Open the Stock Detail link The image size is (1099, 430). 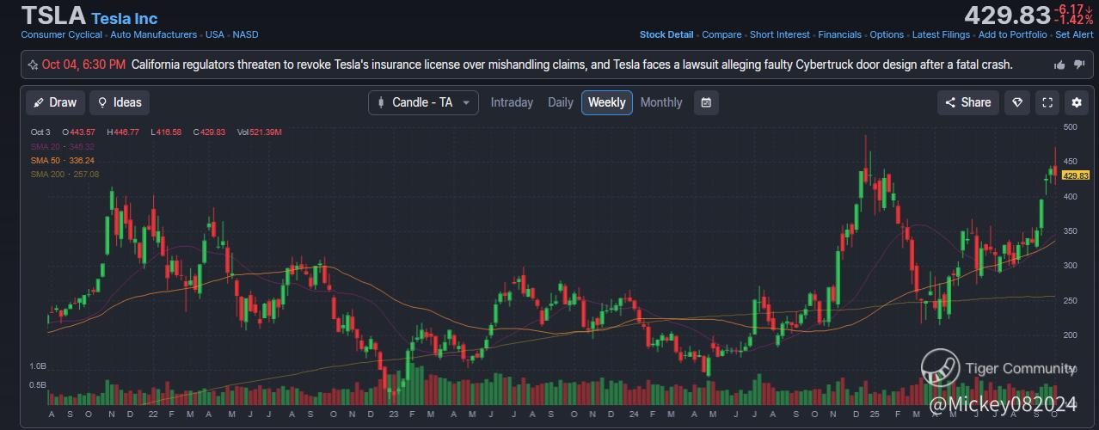(x=666, y=34)
